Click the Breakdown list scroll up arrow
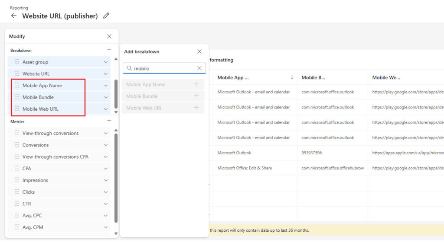 [116, 59]
